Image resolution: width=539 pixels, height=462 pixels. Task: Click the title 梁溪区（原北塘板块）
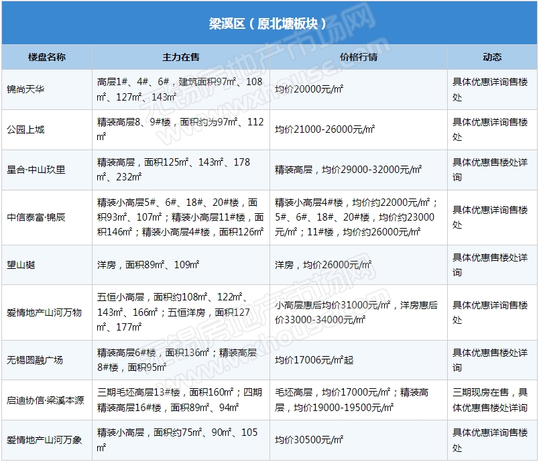coord(267,23)
